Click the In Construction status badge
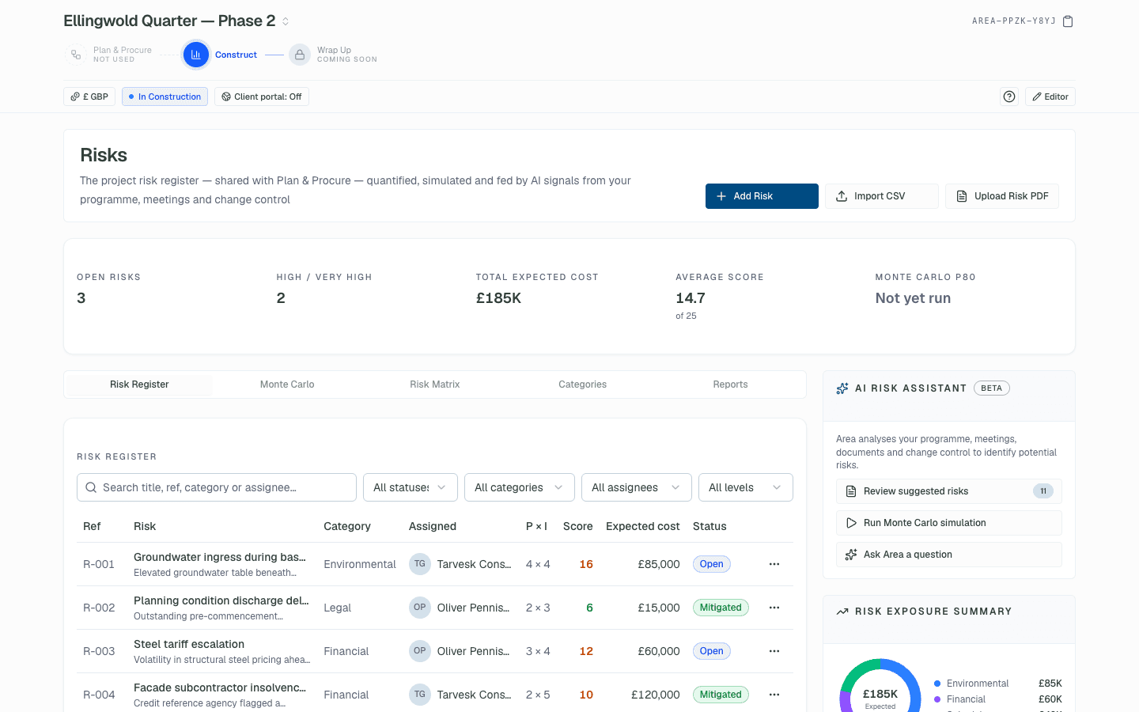 (x=165, y=97)
